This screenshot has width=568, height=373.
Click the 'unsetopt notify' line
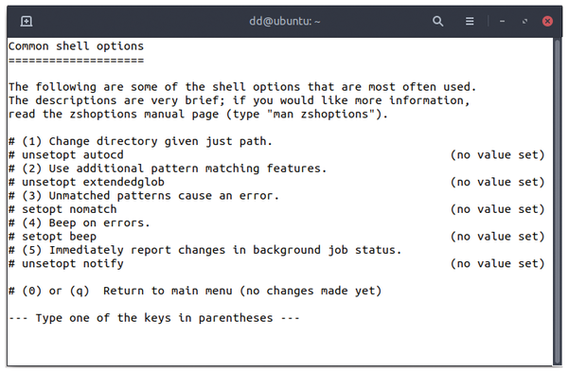(x=66, y=263)
